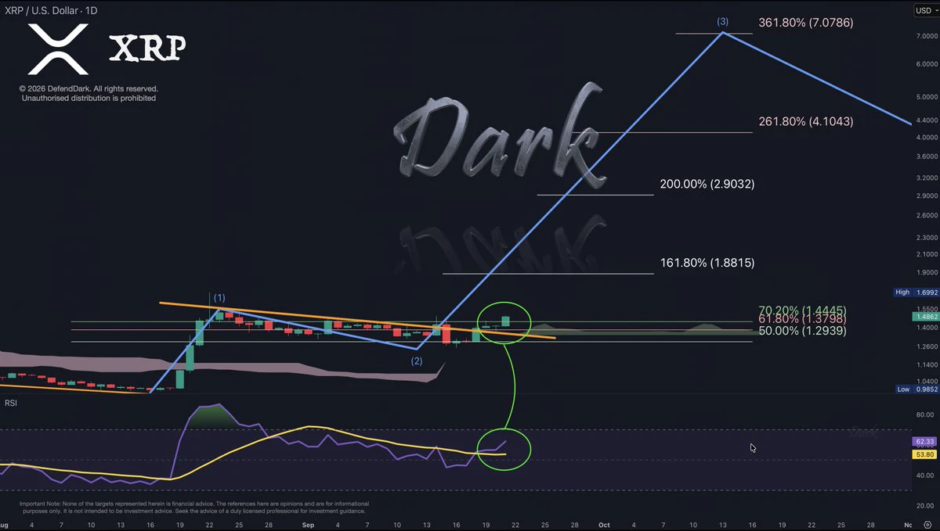Click 2.3000 on the price axis
This screenshot has height=531, width=940.
click(x=925, y=238)
